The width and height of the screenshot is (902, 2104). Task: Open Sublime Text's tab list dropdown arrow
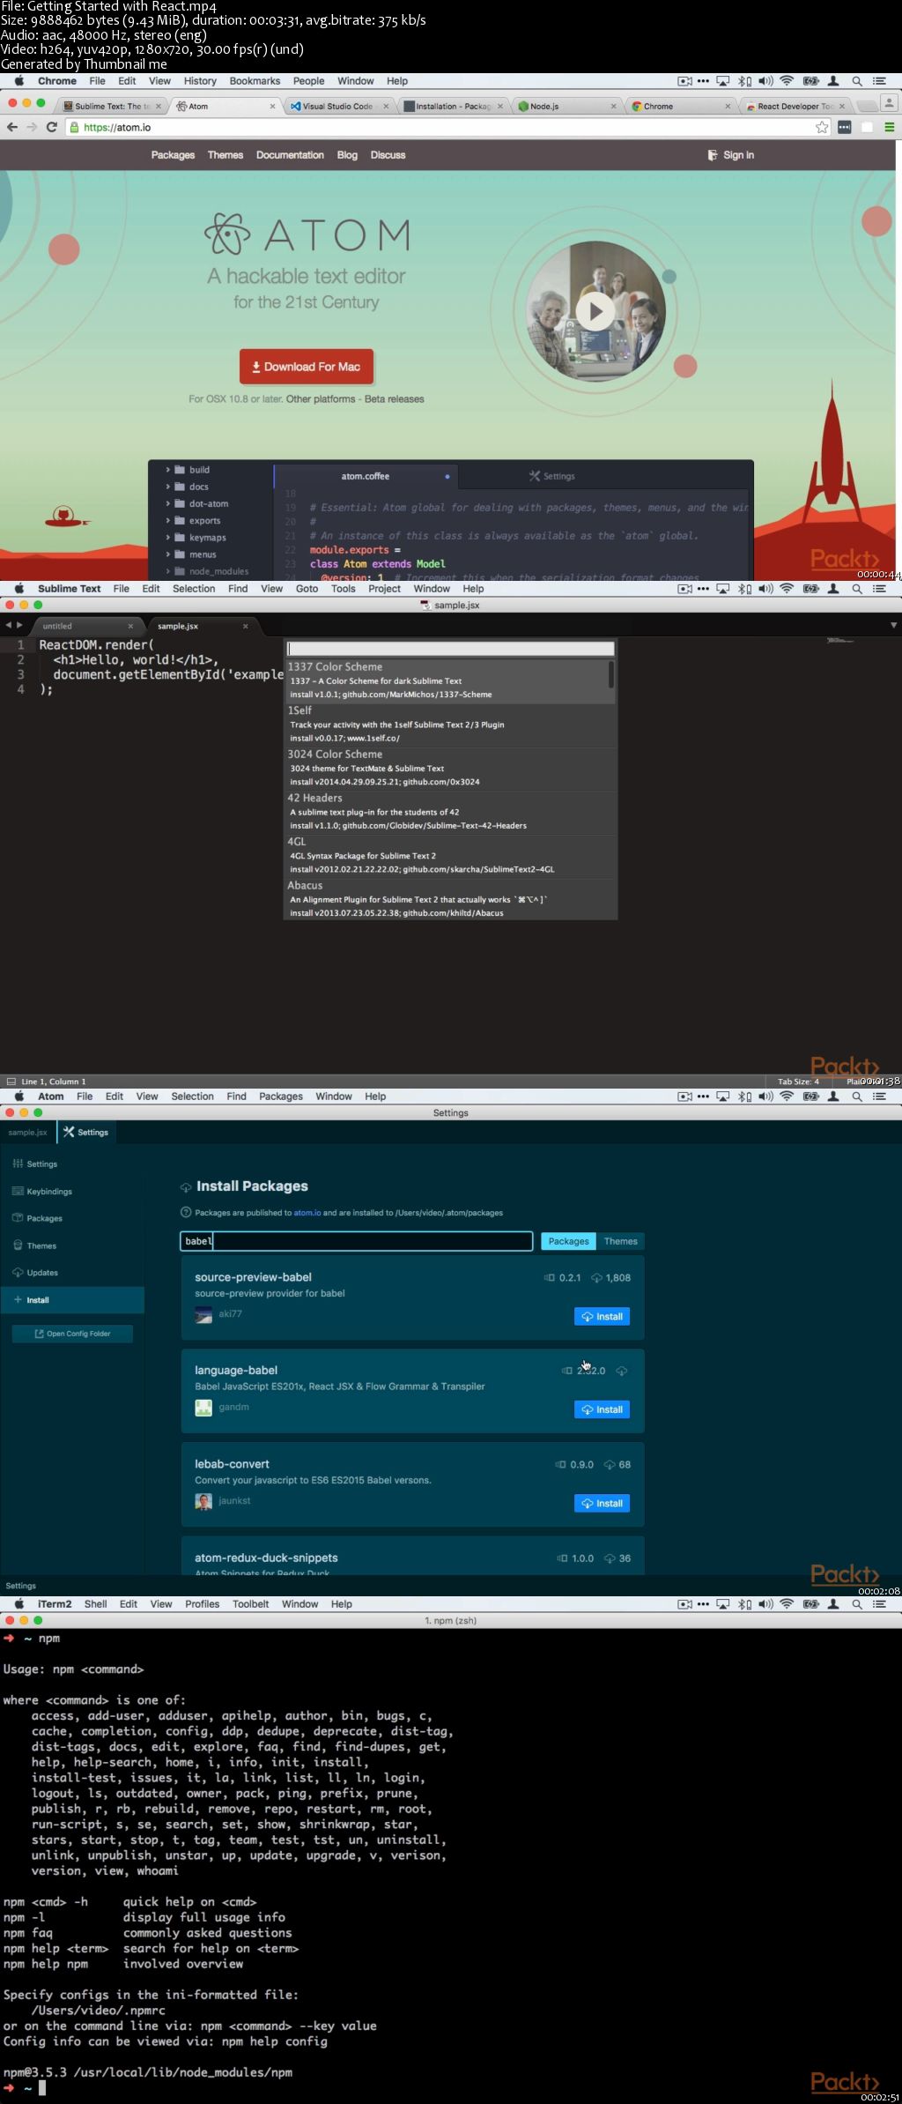893,625
